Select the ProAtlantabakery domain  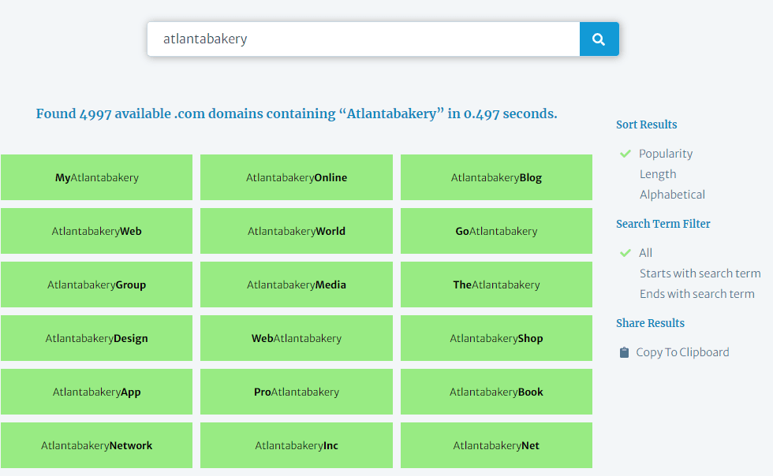pos(296,392)
